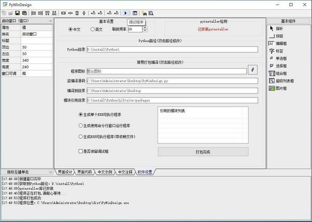Click the log line 程序打包成功
Viewport: 312px width, 222px height.
click(21, 198)
